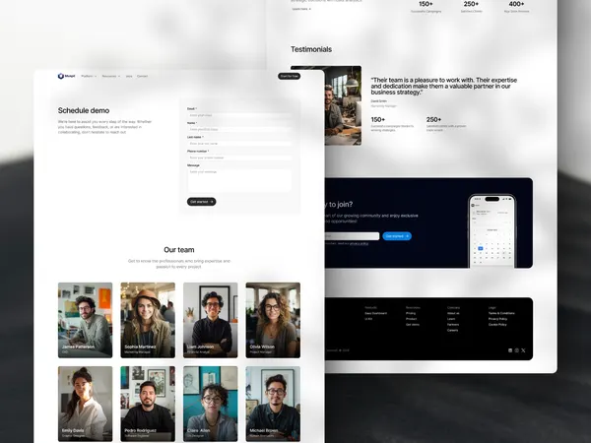591x443 pixels.
Task: Open the underlined privacy policy link
Action: coord(359,244)
